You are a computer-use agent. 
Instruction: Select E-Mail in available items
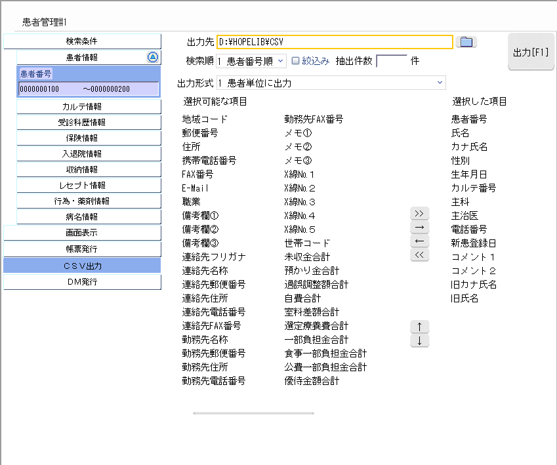pyautogui.click(x=195, y=188)
